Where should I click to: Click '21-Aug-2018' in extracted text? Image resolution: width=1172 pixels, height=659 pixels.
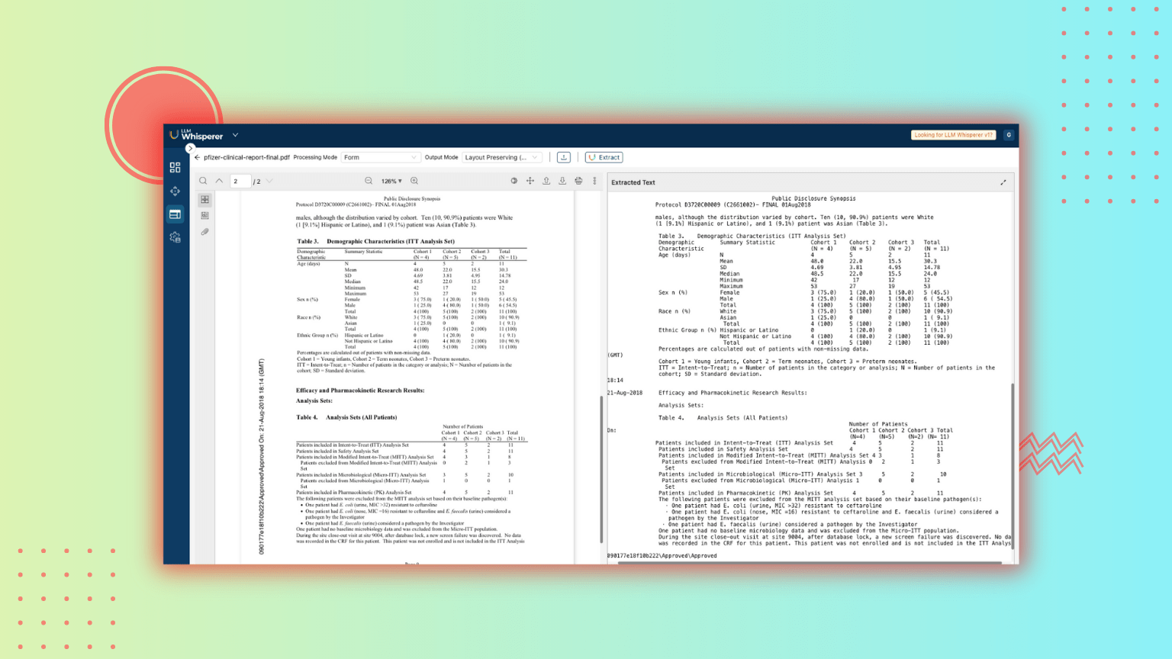625,393
